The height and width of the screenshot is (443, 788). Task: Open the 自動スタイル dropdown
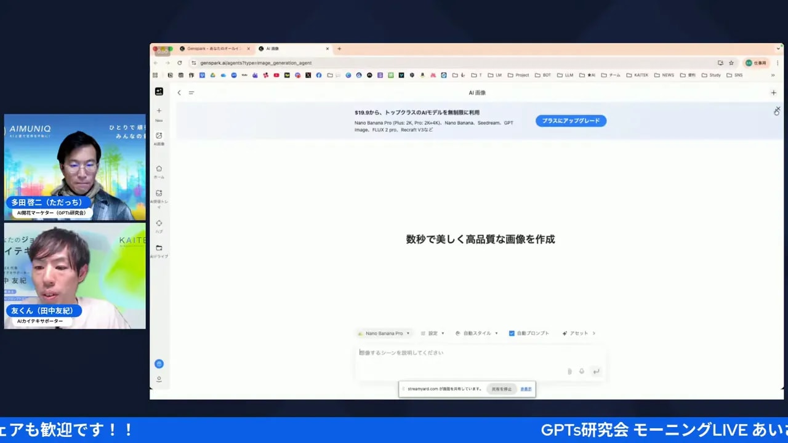pos(477,333)
